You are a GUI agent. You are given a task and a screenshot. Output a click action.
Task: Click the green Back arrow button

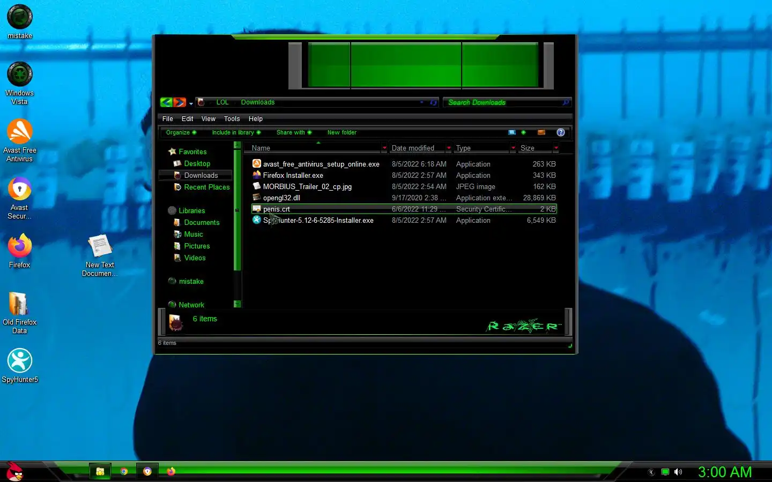(166, 102)
